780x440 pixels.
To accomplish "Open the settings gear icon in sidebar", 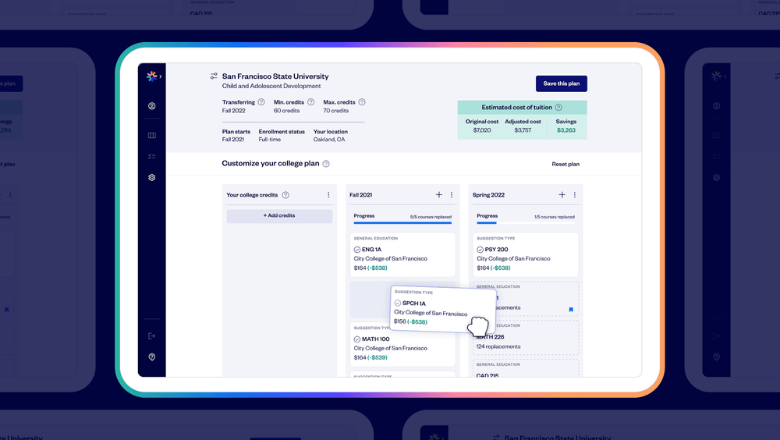I will tap(152, 178).
